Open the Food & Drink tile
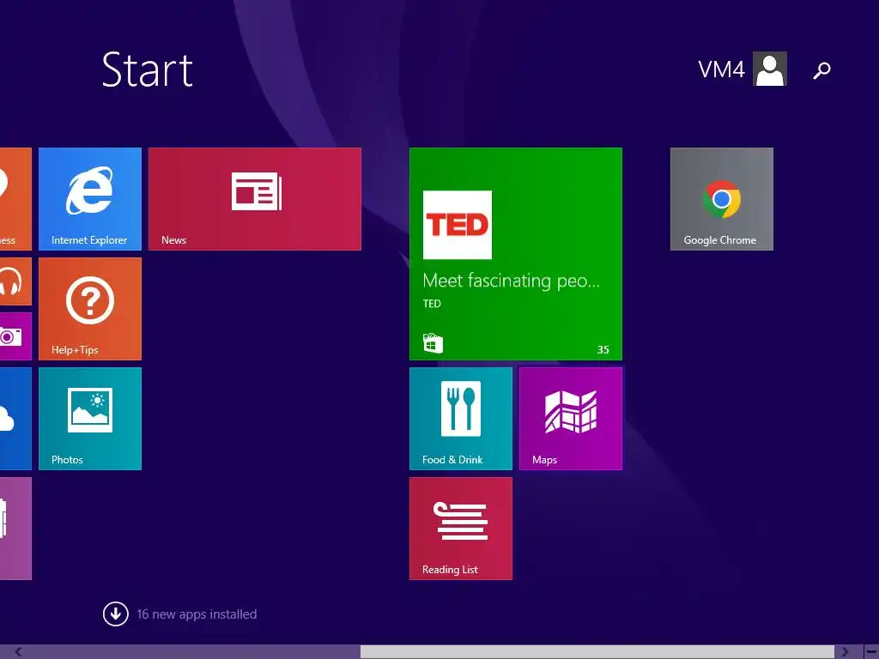 (461, 419)
